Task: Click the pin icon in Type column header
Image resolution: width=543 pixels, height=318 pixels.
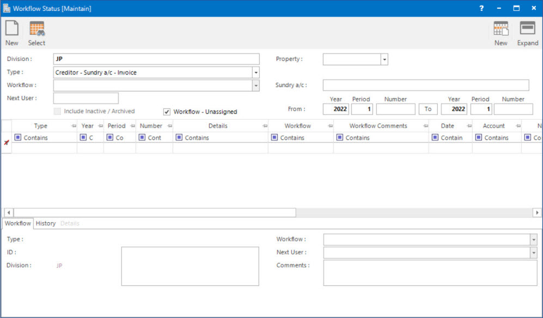Action: point(73,126)
